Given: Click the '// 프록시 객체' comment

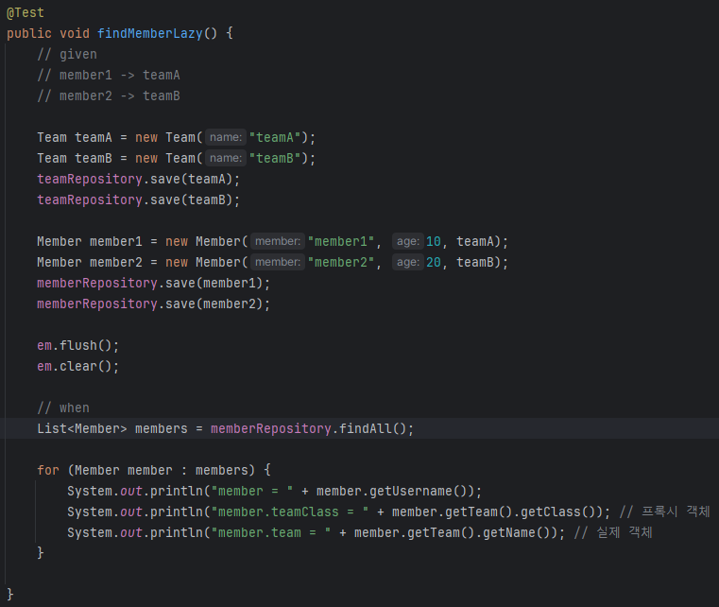Looking at the screenshot, I should 664,512.
